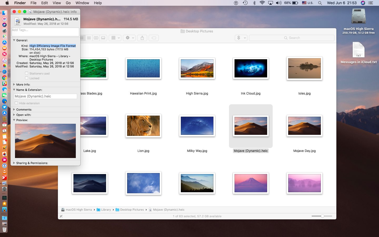Toggle the Locked checkbox
Viewport: 379px width, 237px height.
pos(27,78)
